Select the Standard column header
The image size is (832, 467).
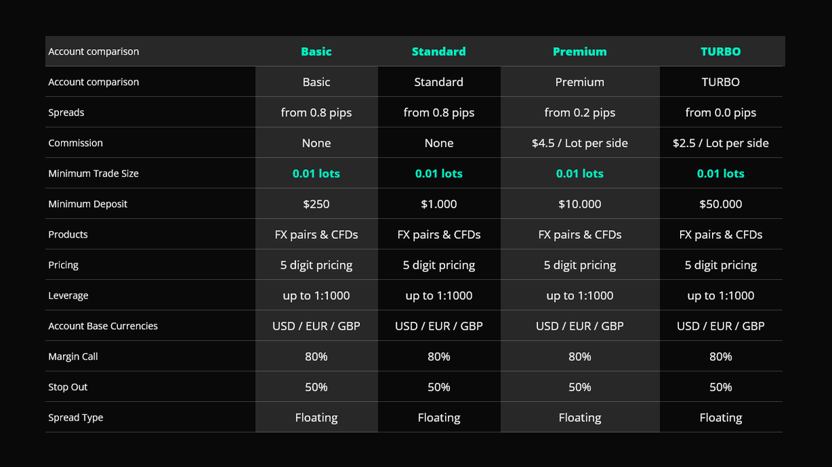[439, 51]
